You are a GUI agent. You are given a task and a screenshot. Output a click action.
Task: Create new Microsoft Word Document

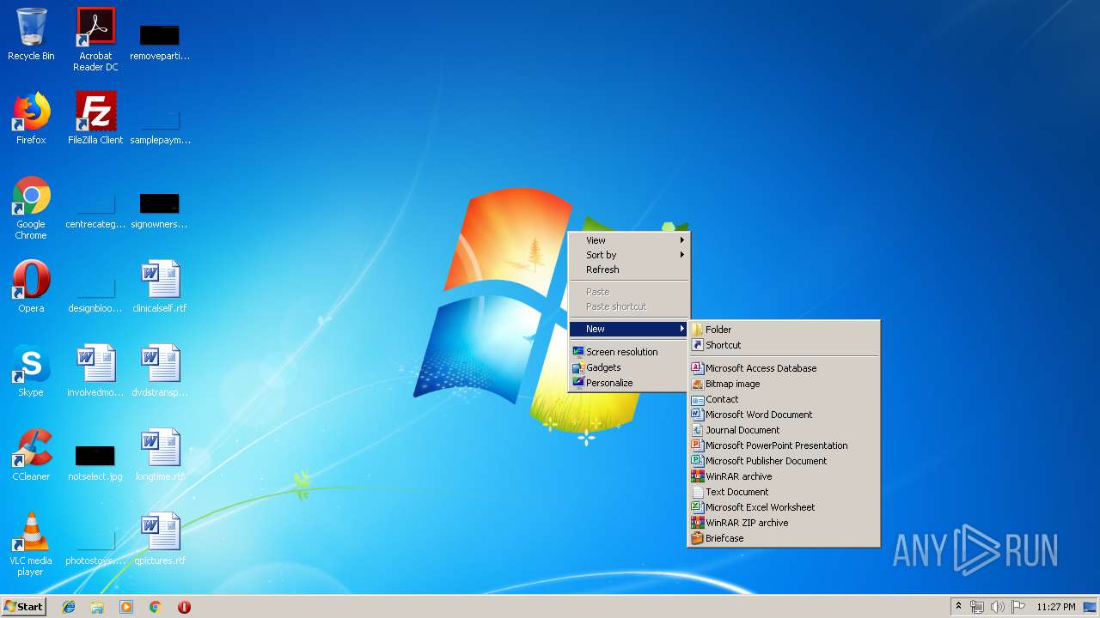(784, 415)
